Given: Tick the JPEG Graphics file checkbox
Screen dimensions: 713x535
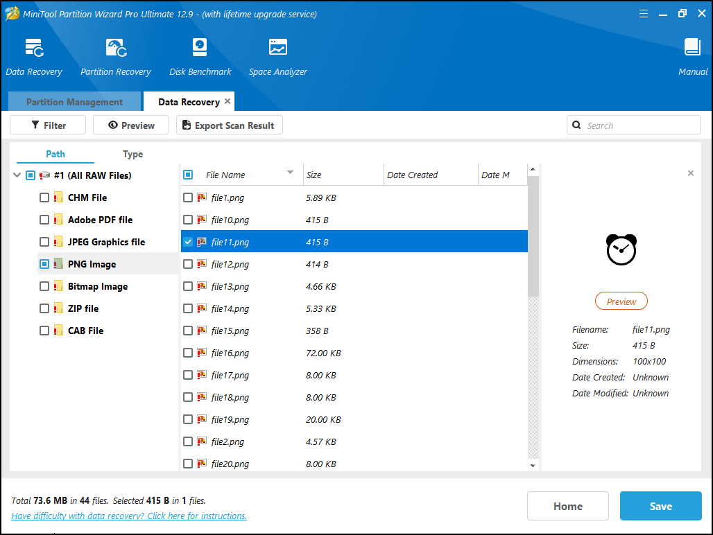Looking at the screenshot, I should pyautogui.click(x=44, y=242).
